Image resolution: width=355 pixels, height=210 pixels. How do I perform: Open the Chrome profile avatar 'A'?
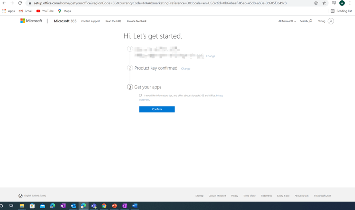[342, 3]
